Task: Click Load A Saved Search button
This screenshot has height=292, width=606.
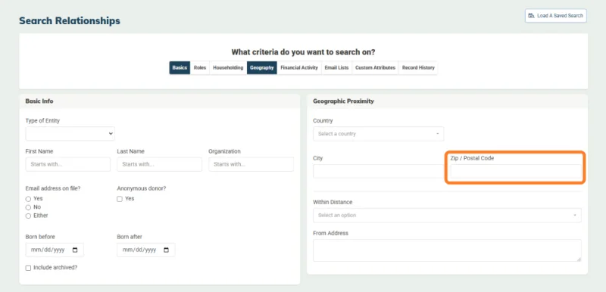Action: 556,16
